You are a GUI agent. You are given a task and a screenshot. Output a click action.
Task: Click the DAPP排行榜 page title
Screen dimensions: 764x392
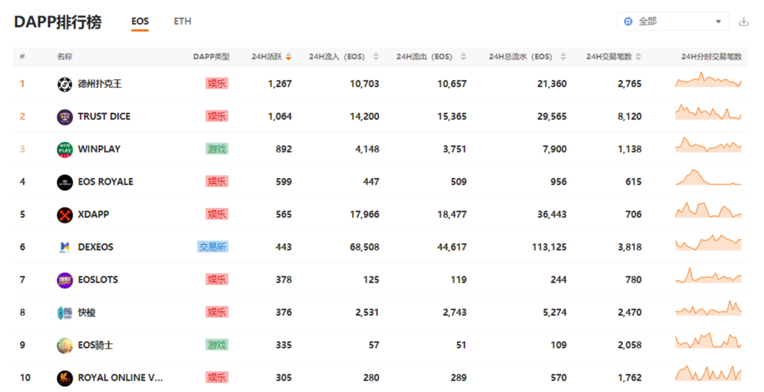tap(57, 22)
